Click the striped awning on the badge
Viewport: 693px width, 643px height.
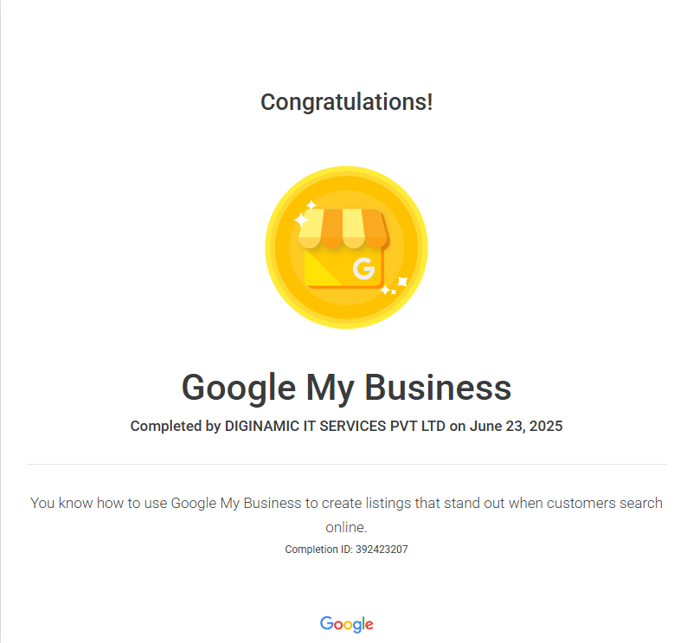[x=343, y=228]
